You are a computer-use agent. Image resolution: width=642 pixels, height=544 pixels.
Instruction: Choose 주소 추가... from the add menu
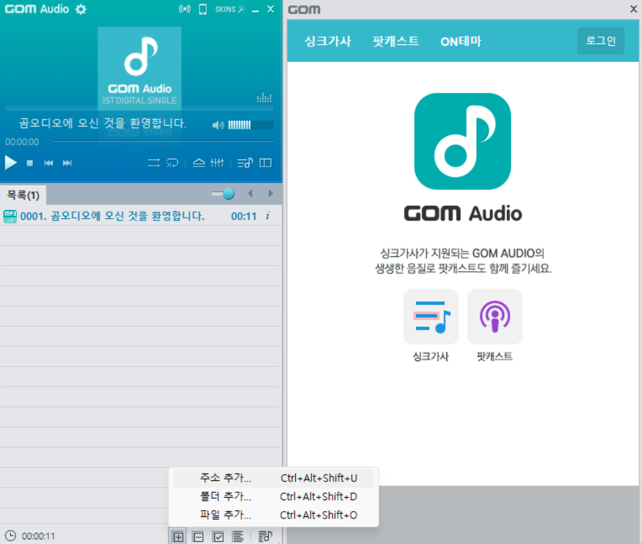(x=274, y=478)
